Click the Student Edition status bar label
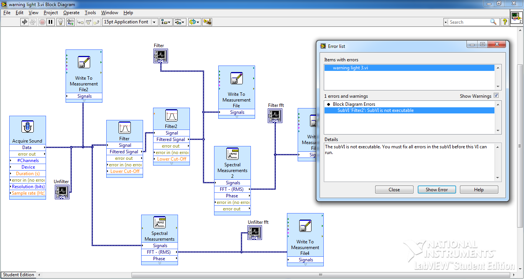The image size is (524, 279). point(19,275)
